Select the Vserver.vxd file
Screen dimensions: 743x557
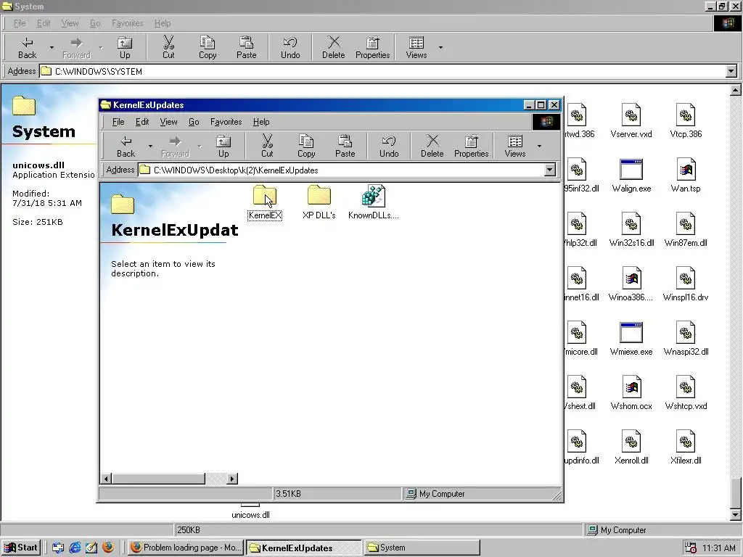[x=631, y=121]
